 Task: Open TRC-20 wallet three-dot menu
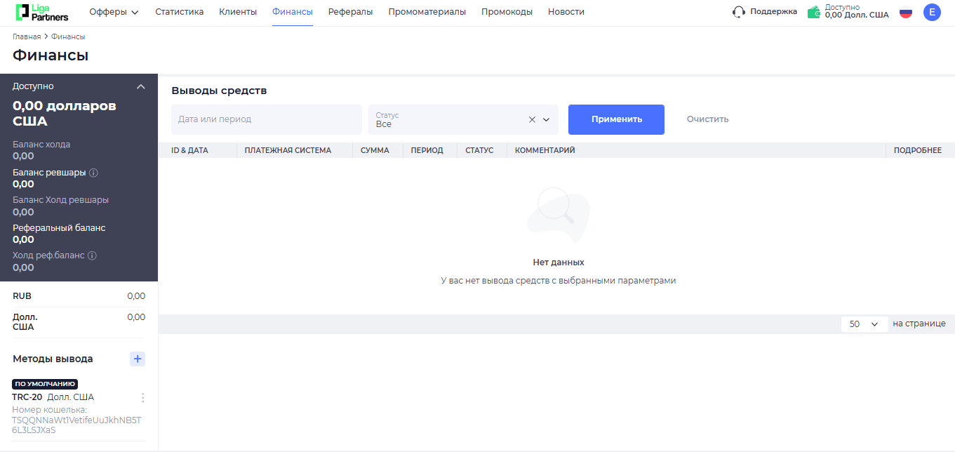pyautogui.click(x=143, y=398)
